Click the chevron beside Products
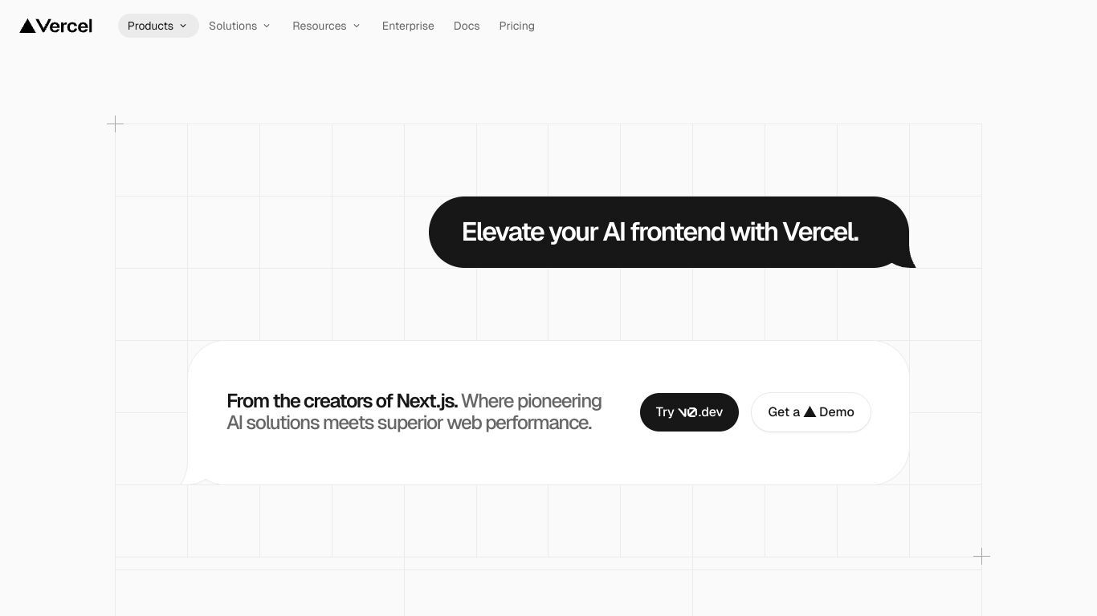 [x=183, y=26]
